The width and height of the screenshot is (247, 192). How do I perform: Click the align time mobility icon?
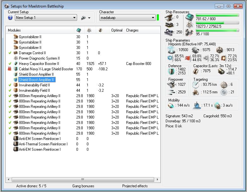click(x=198, y=106)
